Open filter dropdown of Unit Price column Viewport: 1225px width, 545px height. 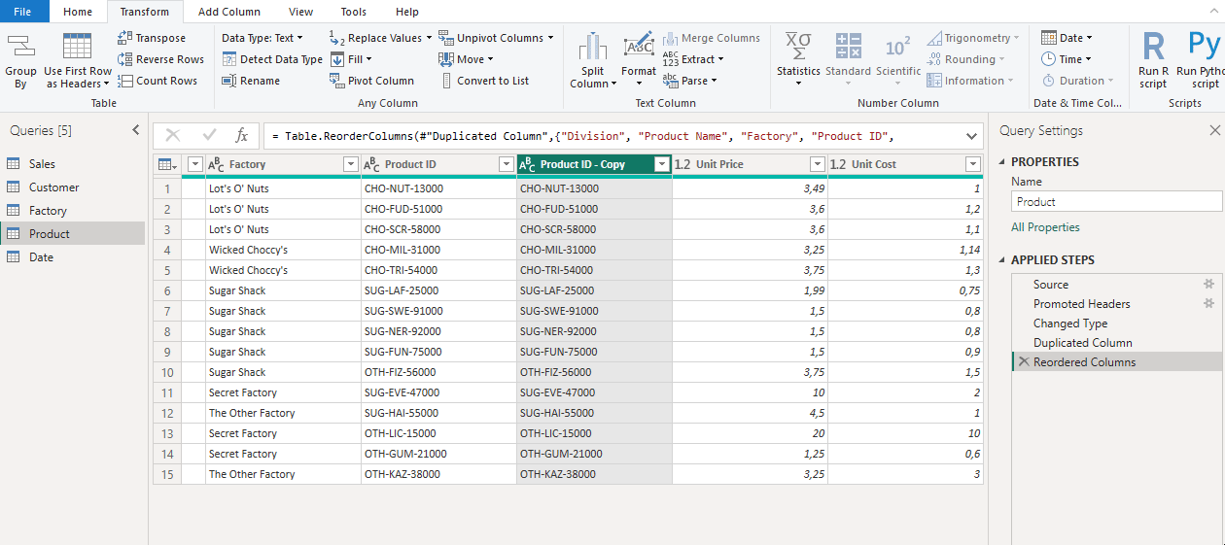818,164
